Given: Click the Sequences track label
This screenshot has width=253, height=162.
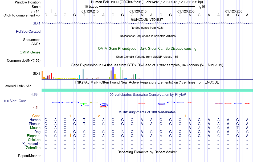Looking at the screenshot, I should (x=32, y=40).
